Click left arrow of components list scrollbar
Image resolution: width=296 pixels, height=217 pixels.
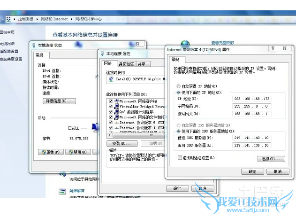(110, 135)
